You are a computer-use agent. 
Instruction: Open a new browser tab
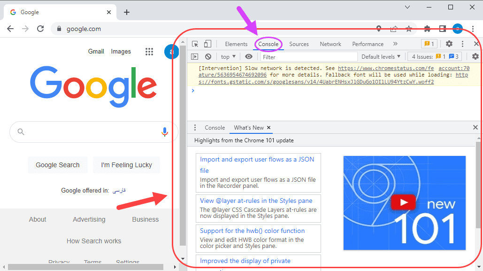(127, 12)
